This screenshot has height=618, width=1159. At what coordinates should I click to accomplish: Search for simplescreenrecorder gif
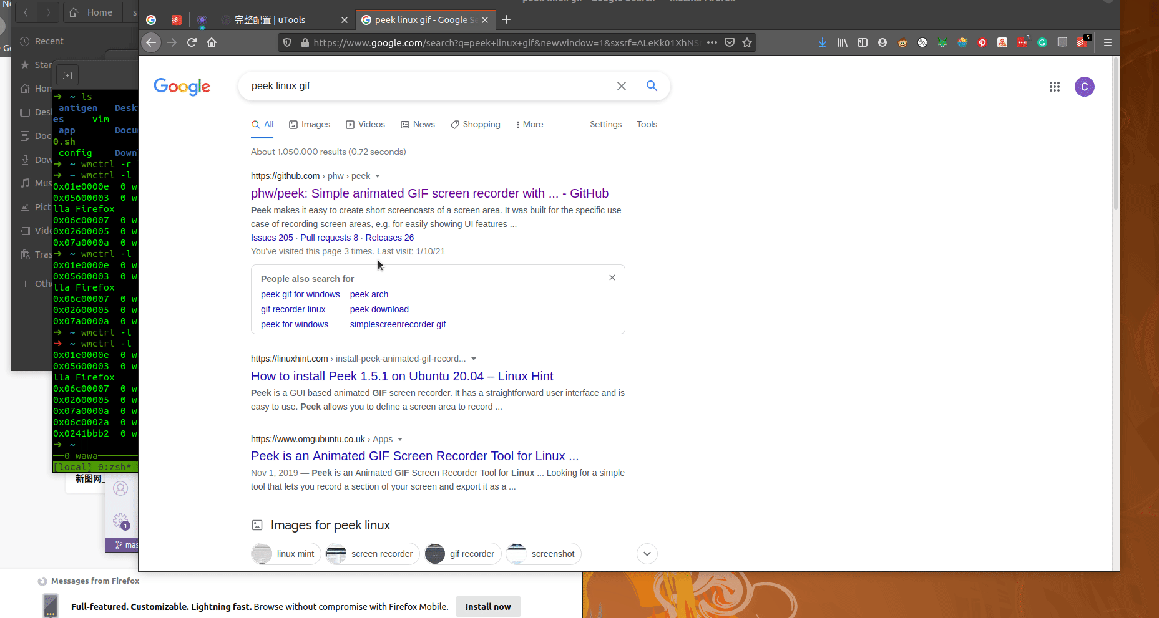(x=398, y=324)
